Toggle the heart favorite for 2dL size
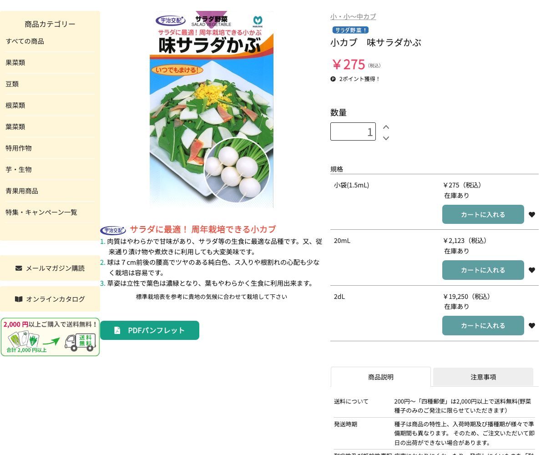Viewport: 546px width, 455px height. point(532,325)
